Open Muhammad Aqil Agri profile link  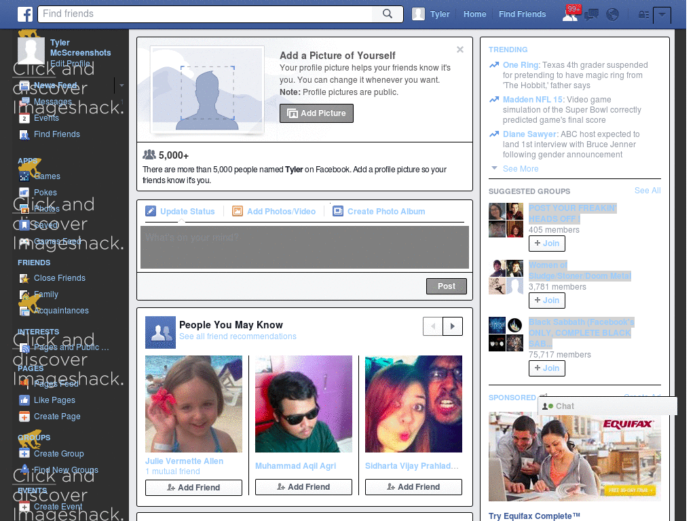coord(296,466)
